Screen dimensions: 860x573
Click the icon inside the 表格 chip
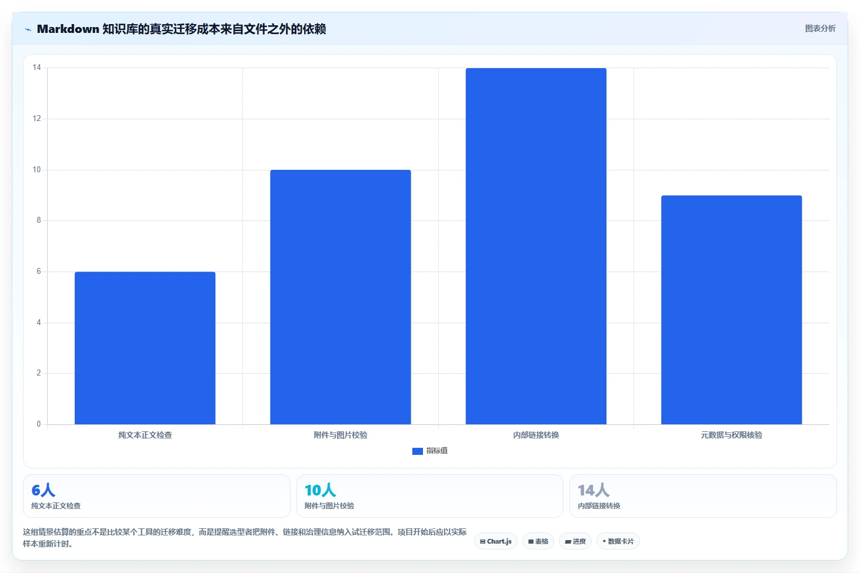[x=531, y=542]
